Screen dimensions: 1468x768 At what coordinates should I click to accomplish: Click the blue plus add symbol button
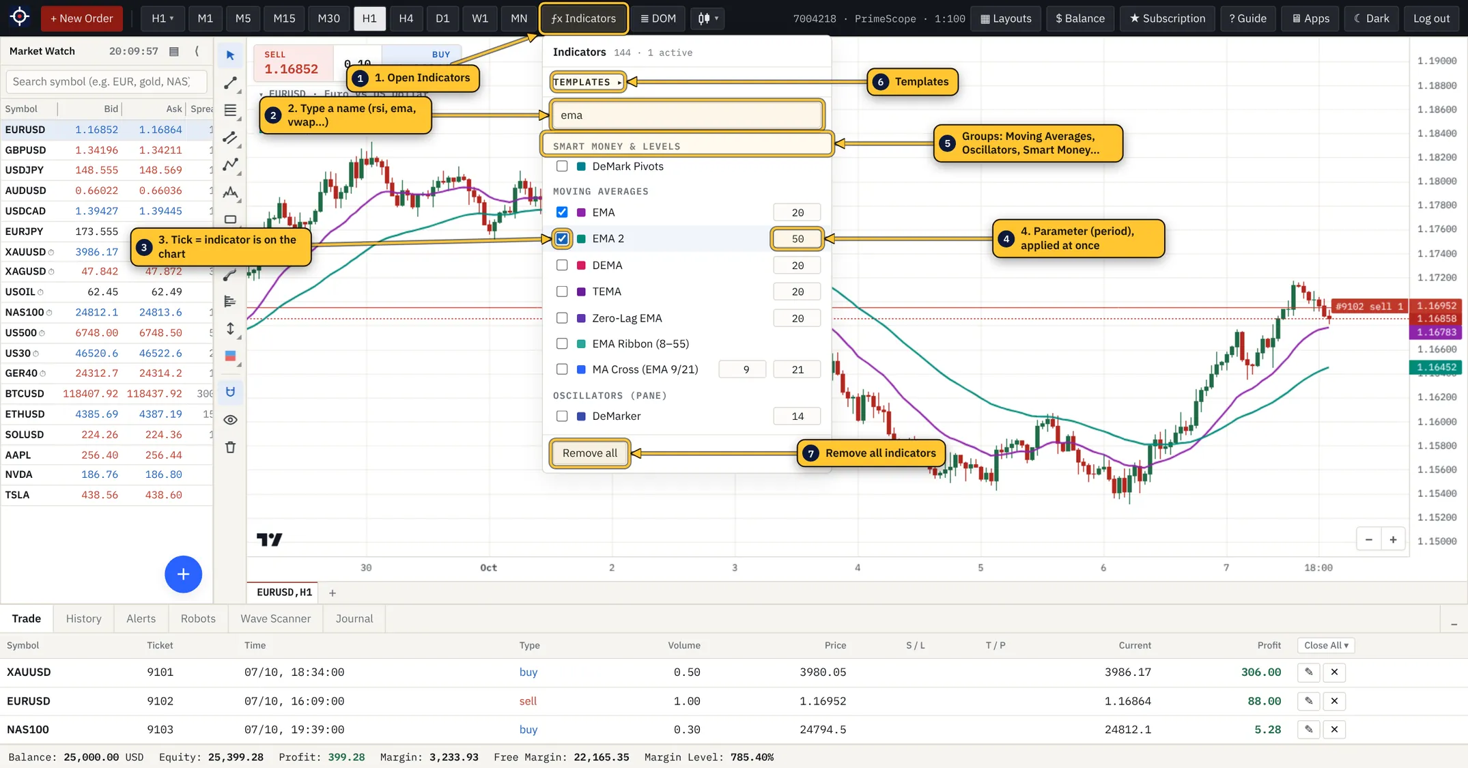(x=183, y=574)
